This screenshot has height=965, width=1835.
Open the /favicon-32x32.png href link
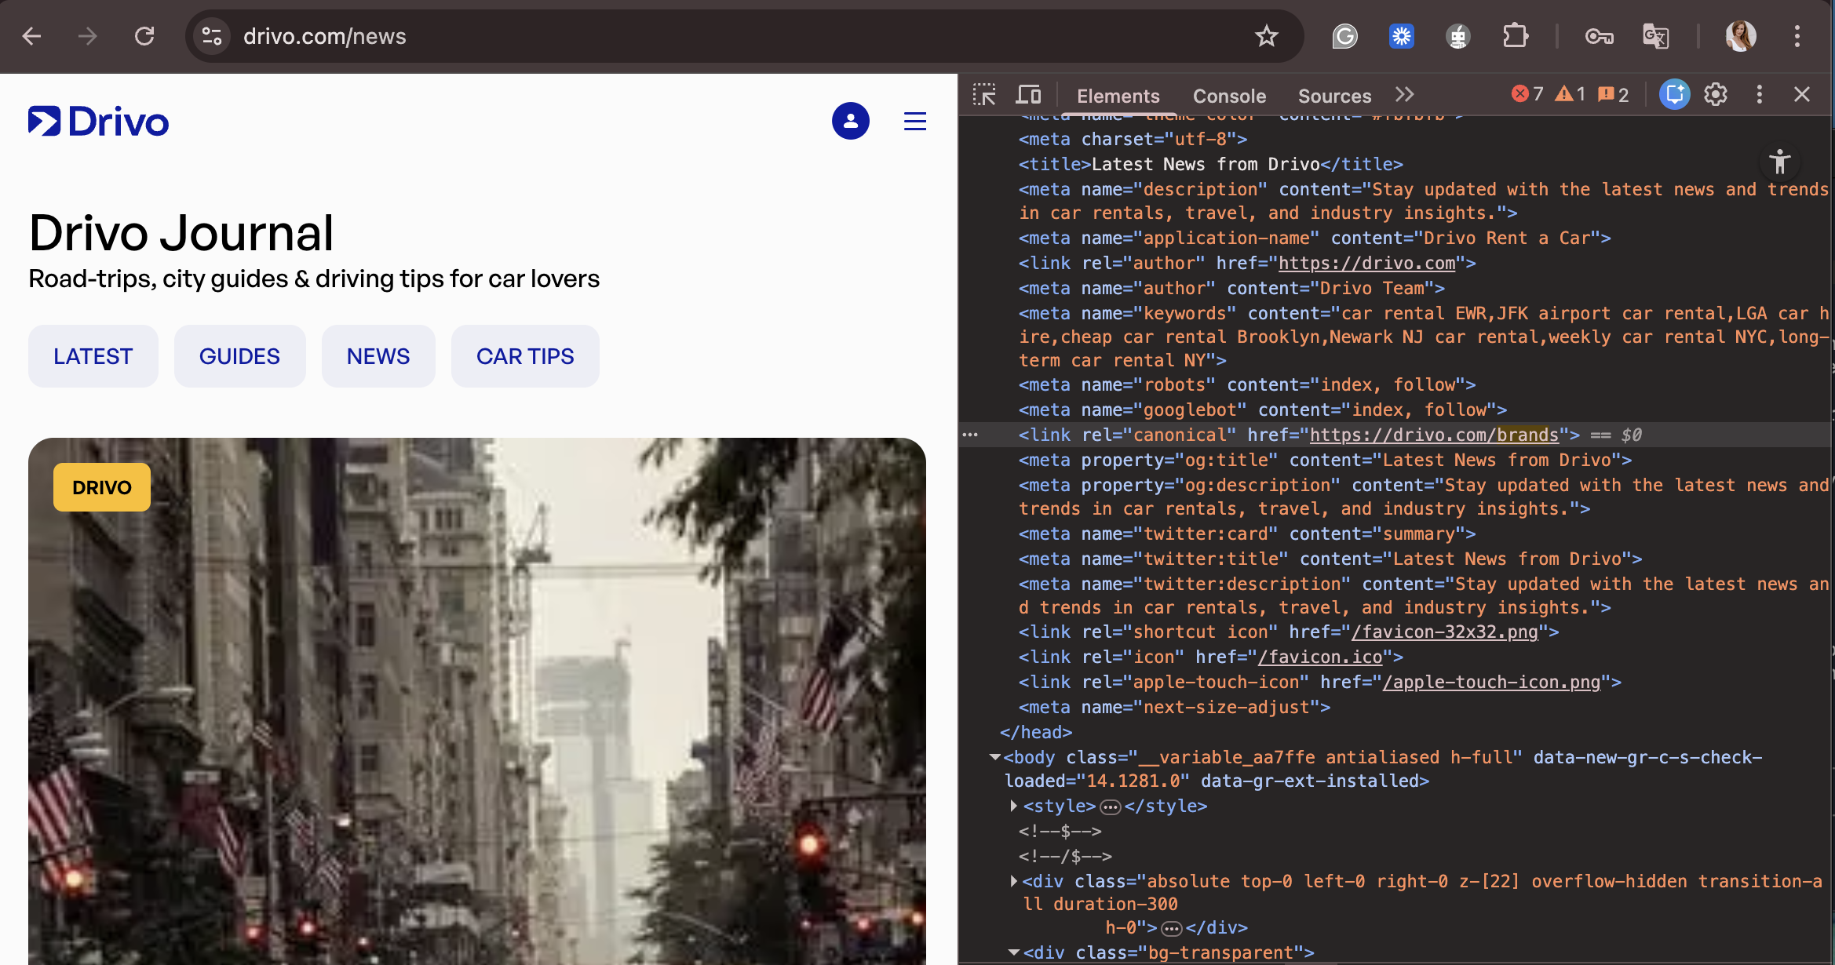coord(1444,632)
